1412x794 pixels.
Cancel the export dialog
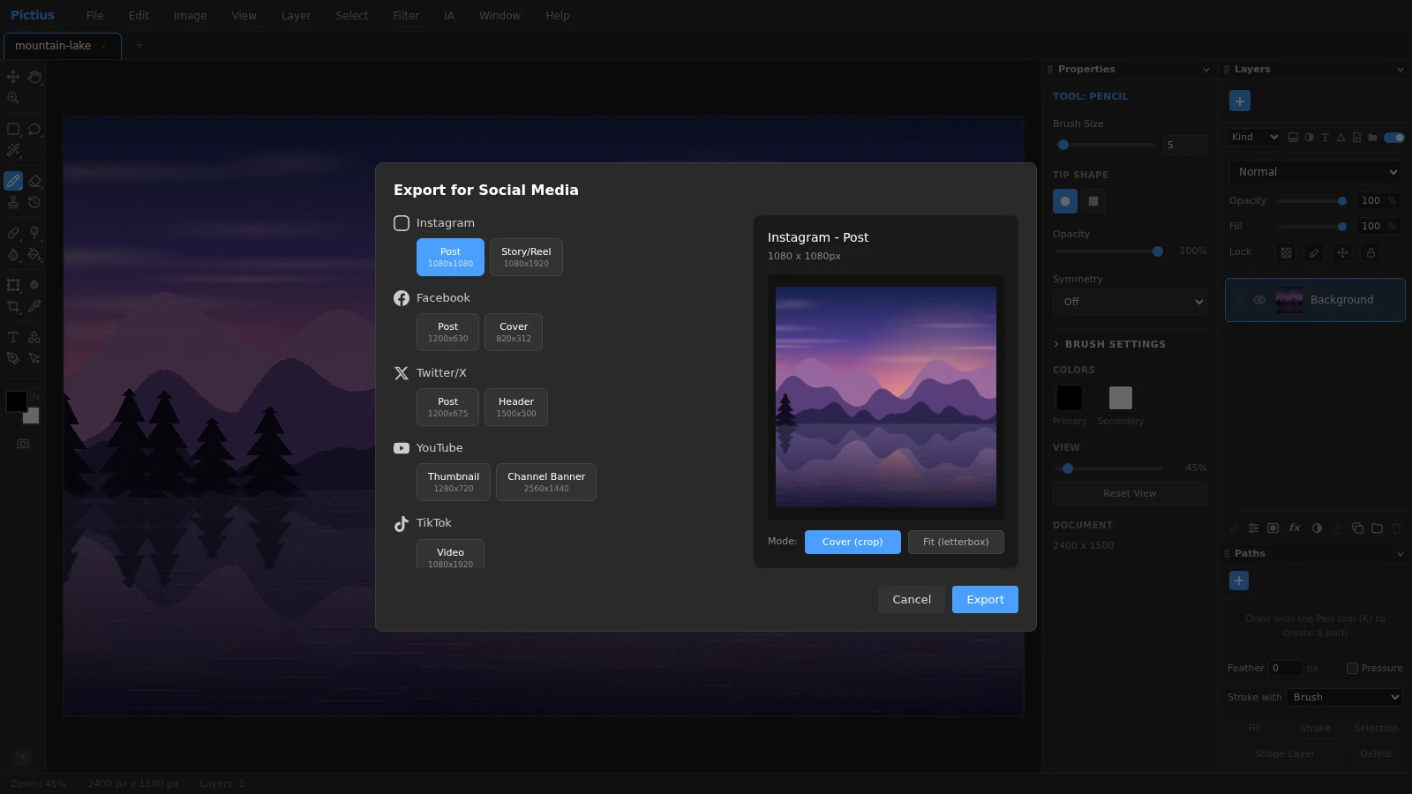click(x=912, y=600)
